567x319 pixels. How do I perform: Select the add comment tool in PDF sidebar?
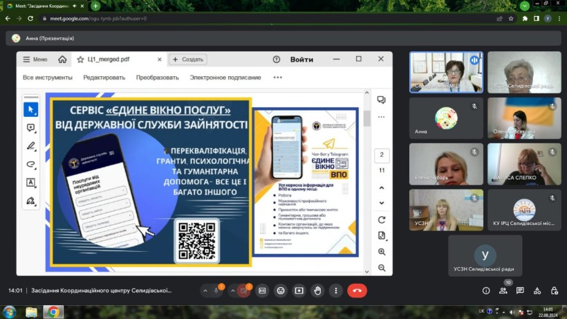(30, 128)
